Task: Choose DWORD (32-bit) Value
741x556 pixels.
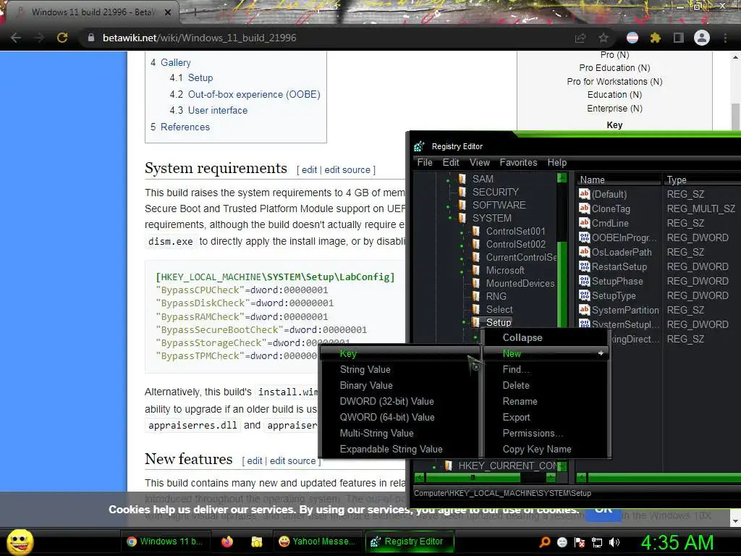Action: pos(399,401)
